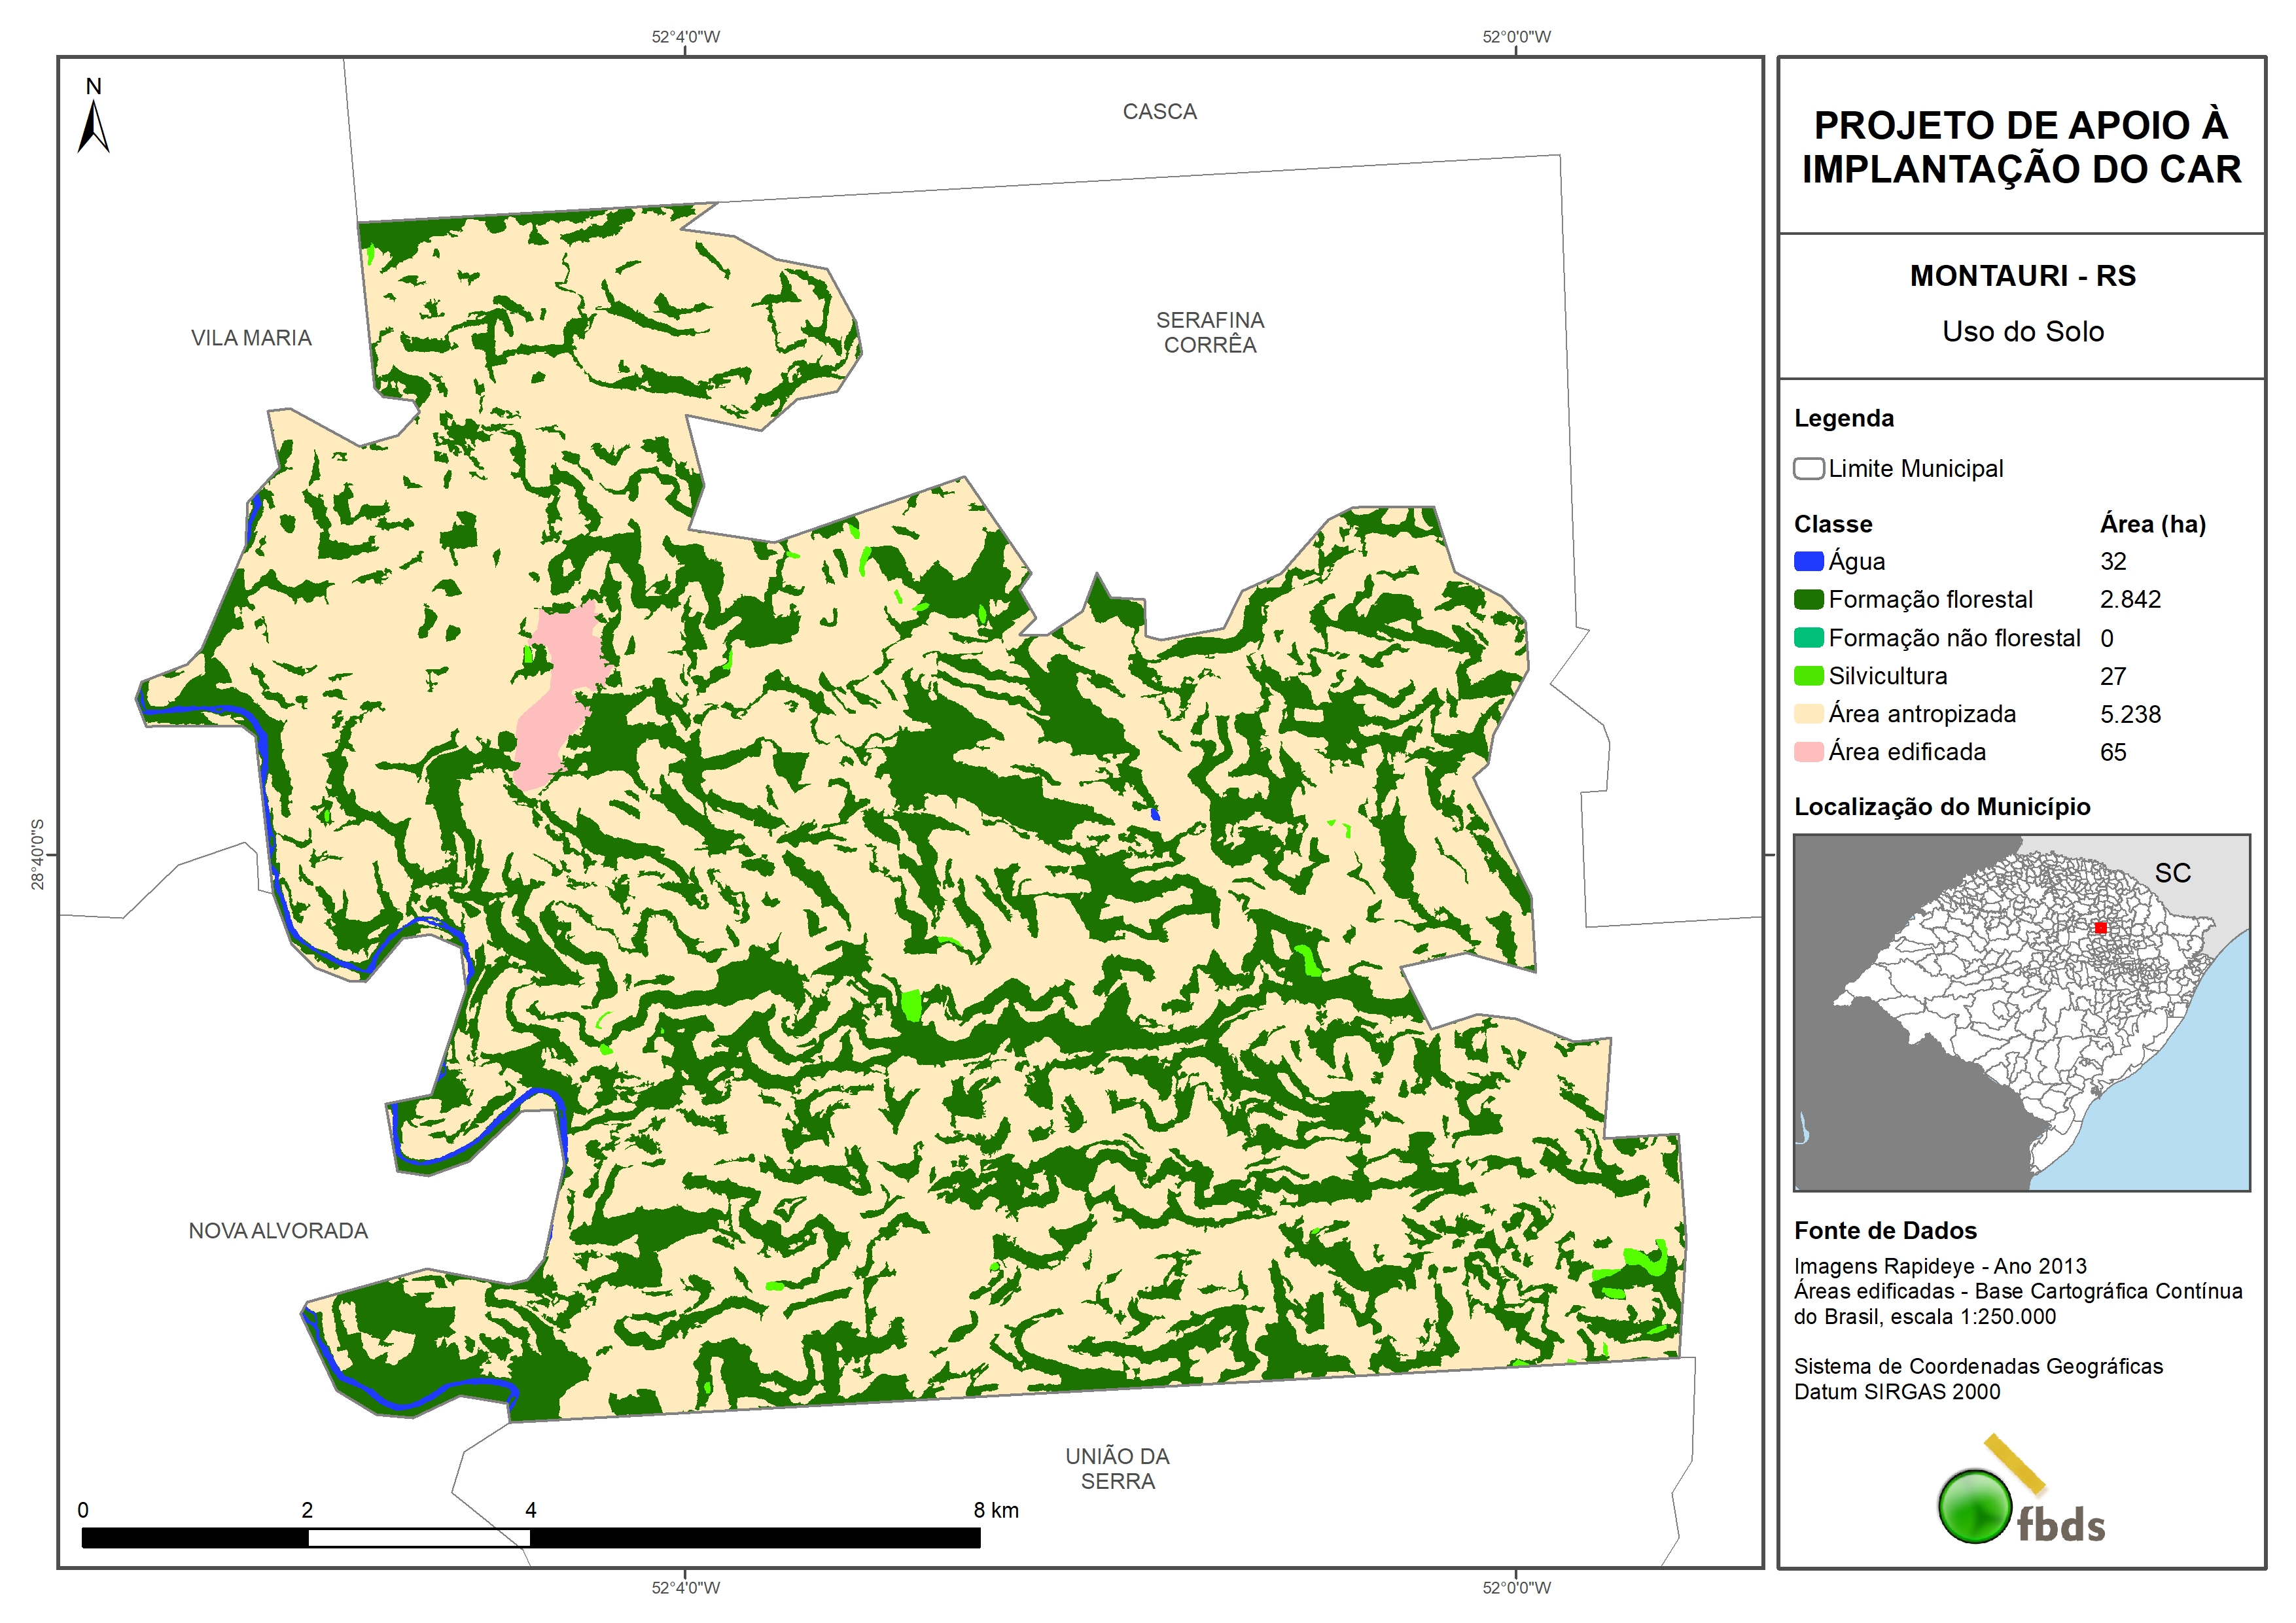Viewport: 2296px width, 1623px height.
Task: Click the small blue water pond on map
Action: (1155, 814)
